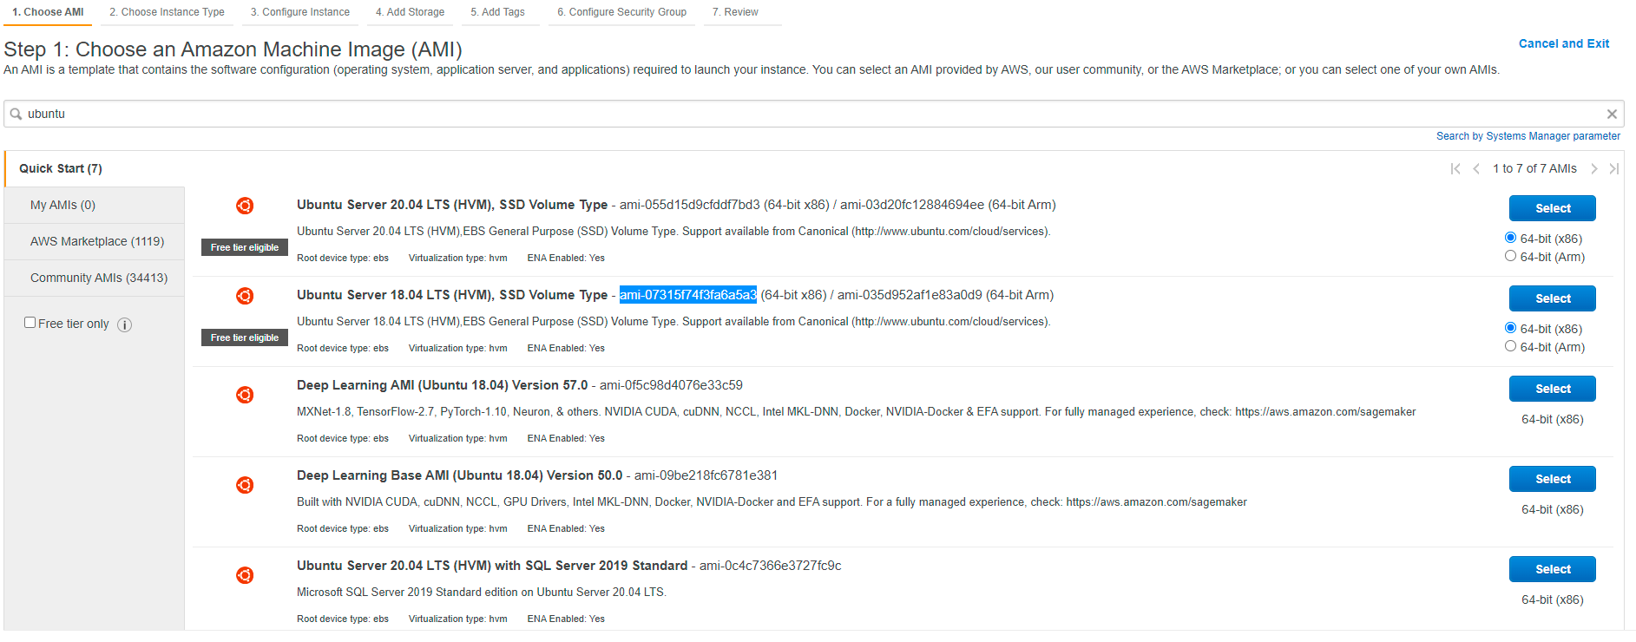1636x642 pixels.
Task: Click Select for Ubuntu 20.04 with SQL Server 2019
Action: coord(1553,569)
